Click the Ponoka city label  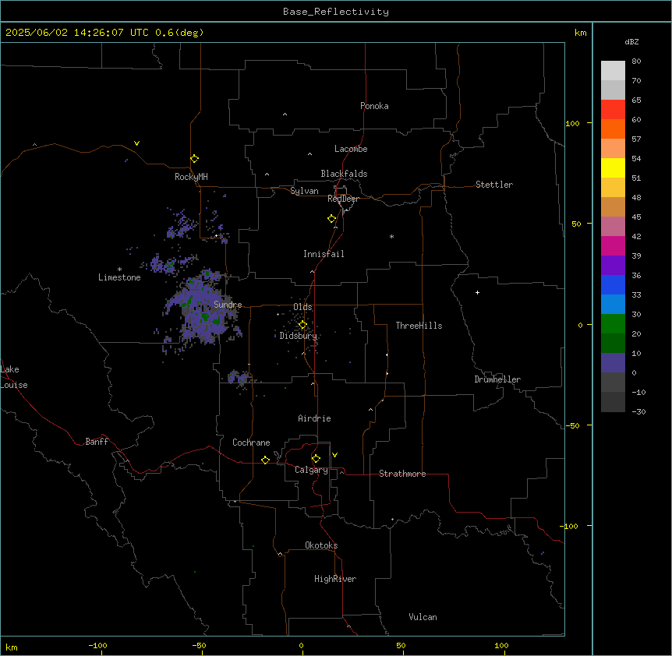tap(374, 106)
